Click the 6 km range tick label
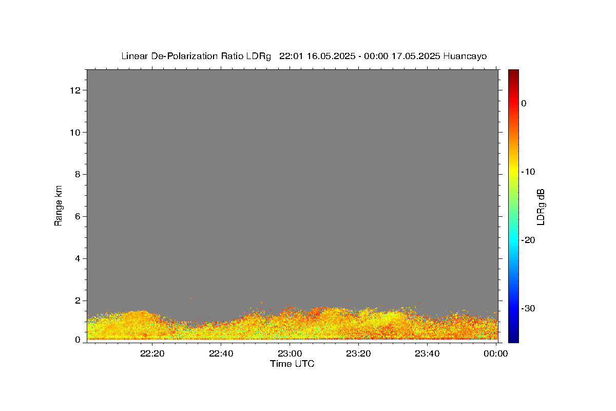This screenshot has width=616, height=411. [x=79, y=217]
